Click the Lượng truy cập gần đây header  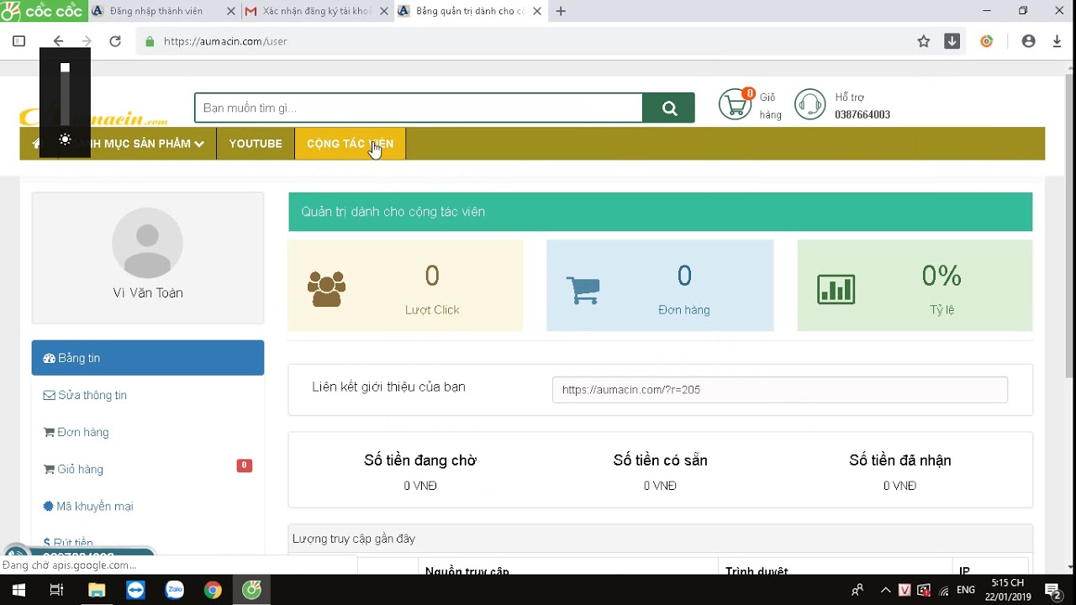660,539
